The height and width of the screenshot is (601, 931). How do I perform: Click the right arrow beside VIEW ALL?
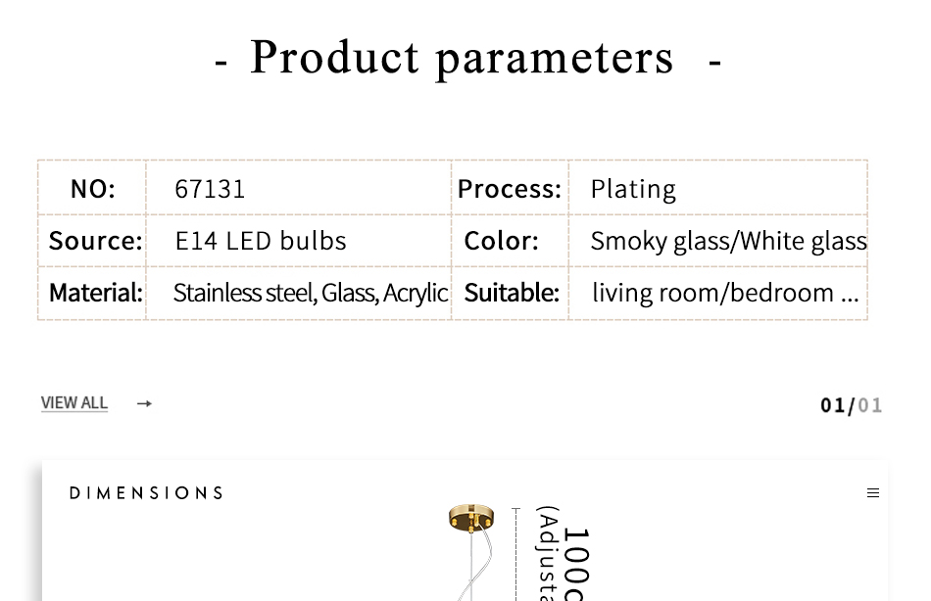click(144, 403)
